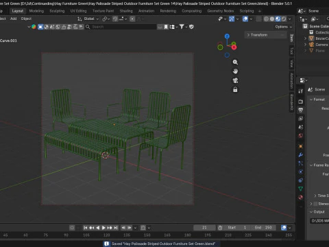Open the Output properties tab icon
Image resolution: width=329 pixels, height=247 pixels.
[301, 110]
